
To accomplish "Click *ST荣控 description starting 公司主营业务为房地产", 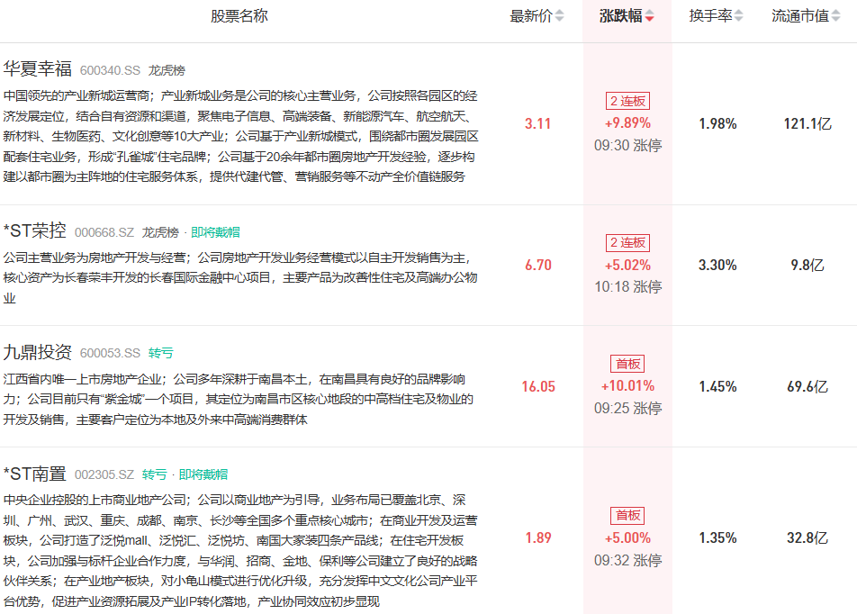I will tap(240, 278).
